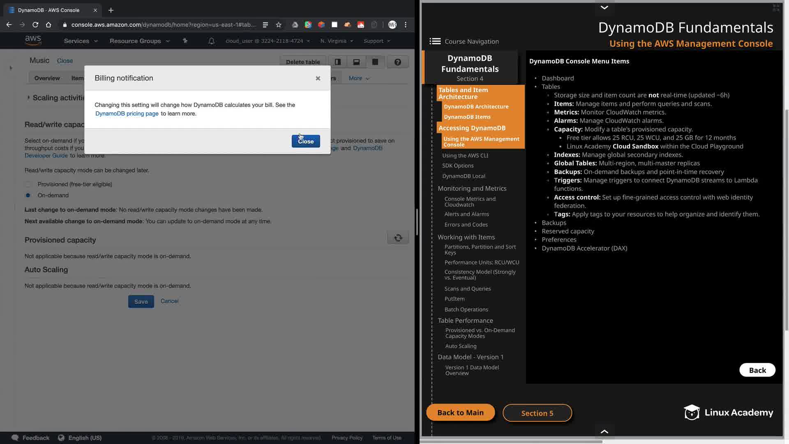This screenshot has height=444, width=789.
Task: Click the Close button in billing dialog
Action: (x=305, y=141)
